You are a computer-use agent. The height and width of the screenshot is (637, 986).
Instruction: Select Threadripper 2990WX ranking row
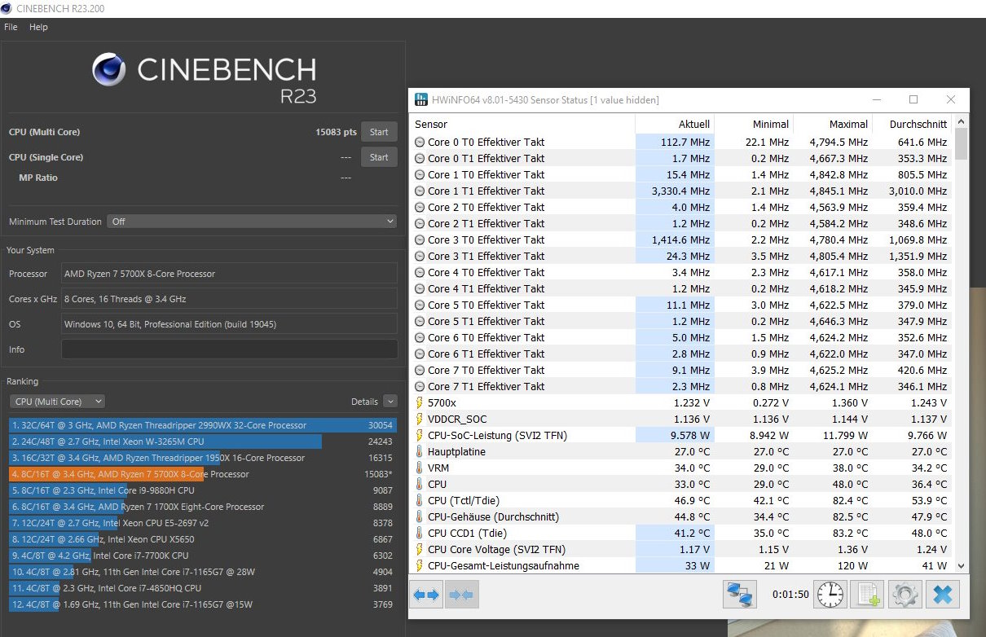tap(203, 425)
